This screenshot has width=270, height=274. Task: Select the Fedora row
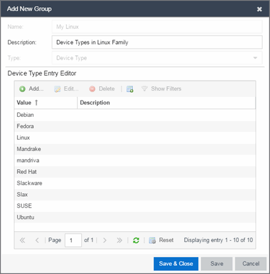click(x=135, y=126)
